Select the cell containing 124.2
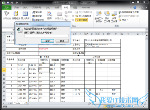Viewport: 150px width, 110px height. click(x=55, y=70)
